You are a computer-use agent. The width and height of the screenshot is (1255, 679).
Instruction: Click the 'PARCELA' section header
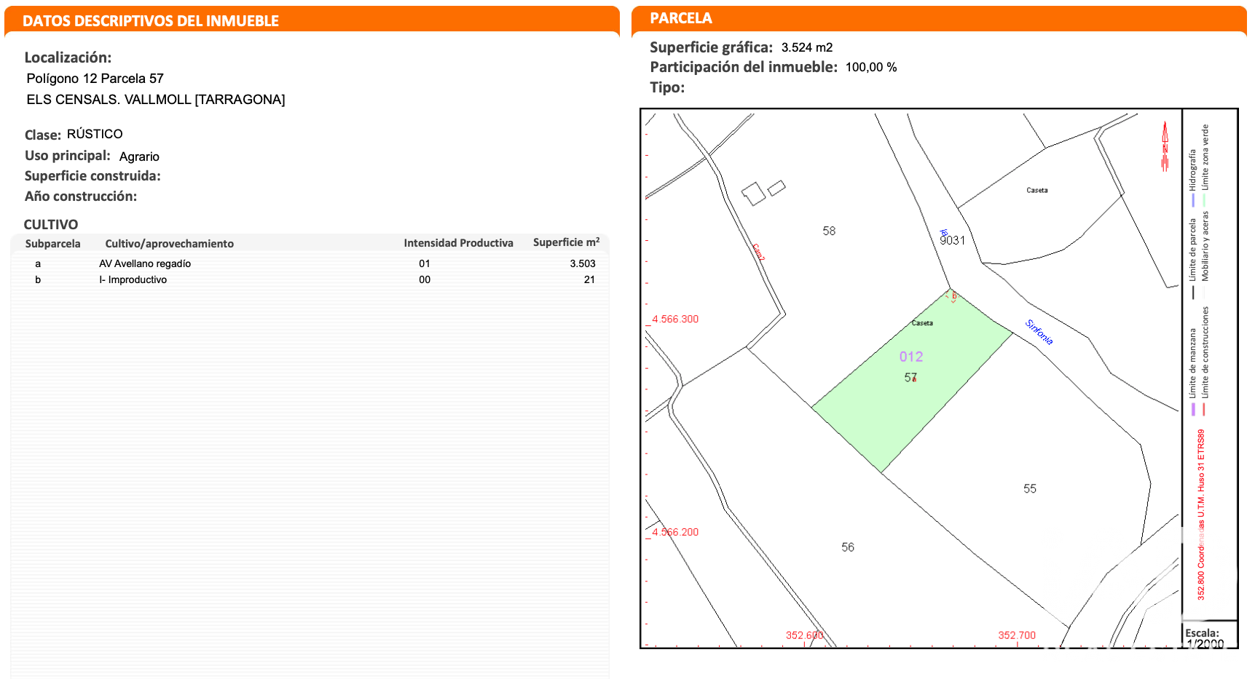point(681,18)
